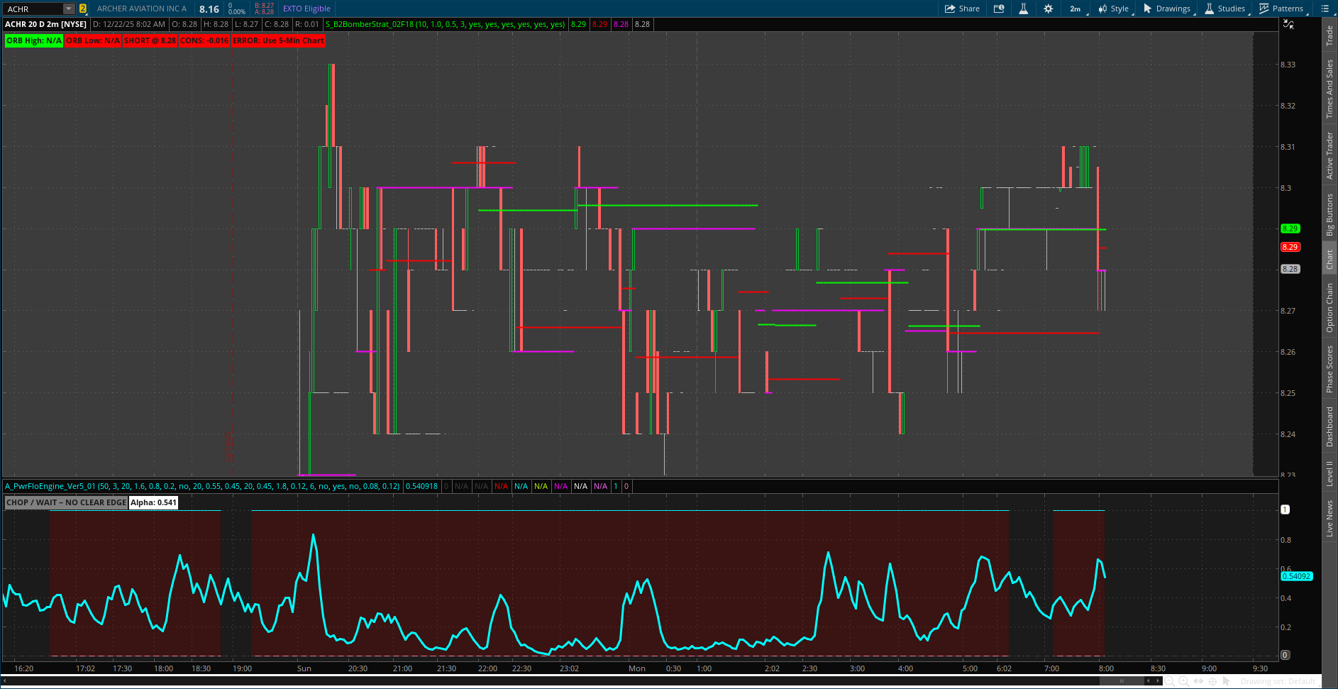Click the chart alert icon beside Share

pos(999,9)
